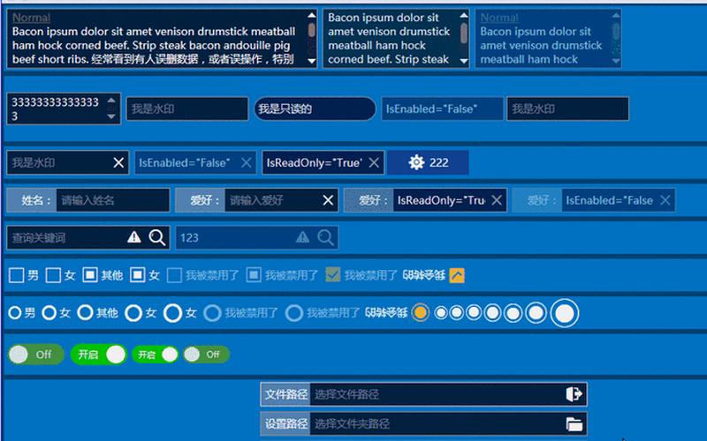
Task: Click the down arrow of the widest Bacon ipsum textbox
Action: 312,61
